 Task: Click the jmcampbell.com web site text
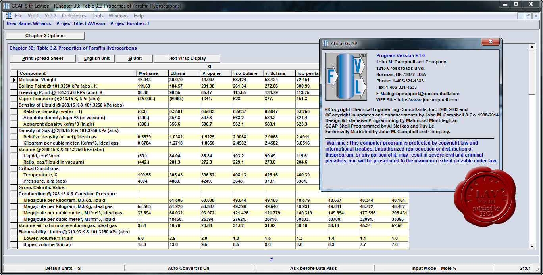(x=428, y=100)
